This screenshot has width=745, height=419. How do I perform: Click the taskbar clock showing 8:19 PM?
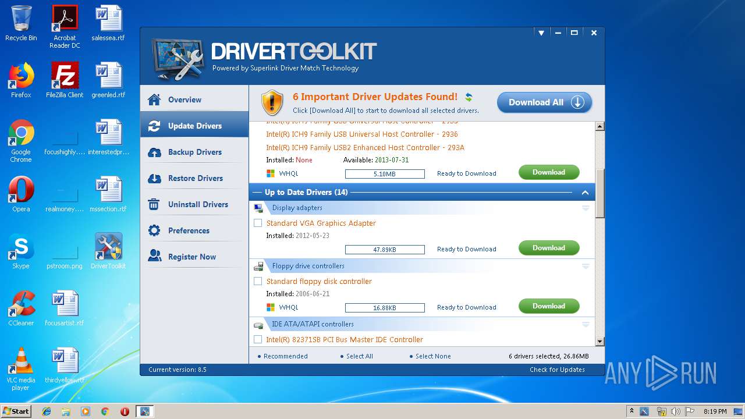(715, 411)
